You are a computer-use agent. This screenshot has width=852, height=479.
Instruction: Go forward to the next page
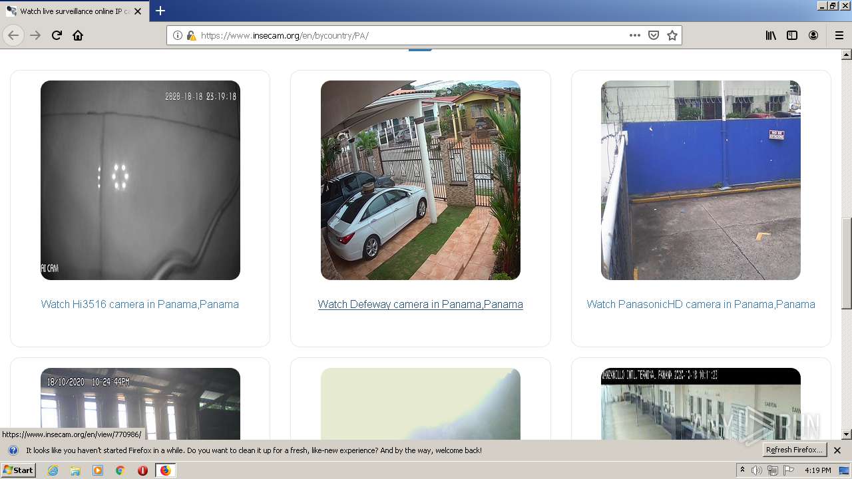[x=35, y=35]
